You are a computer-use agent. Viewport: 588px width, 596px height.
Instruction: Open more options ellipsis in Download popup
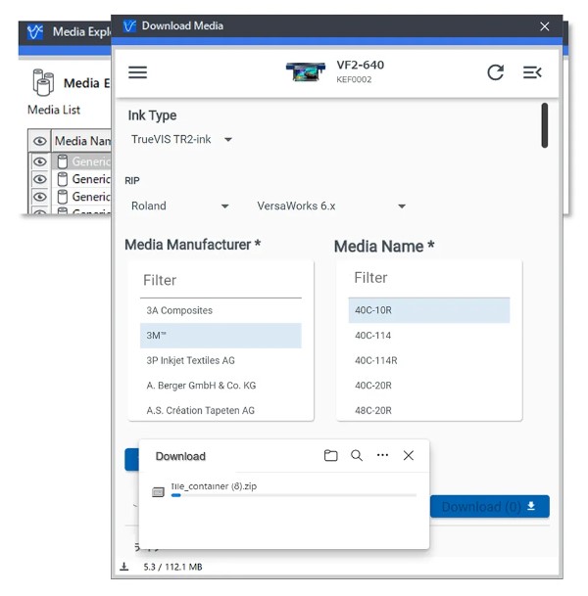coord(382,455)
